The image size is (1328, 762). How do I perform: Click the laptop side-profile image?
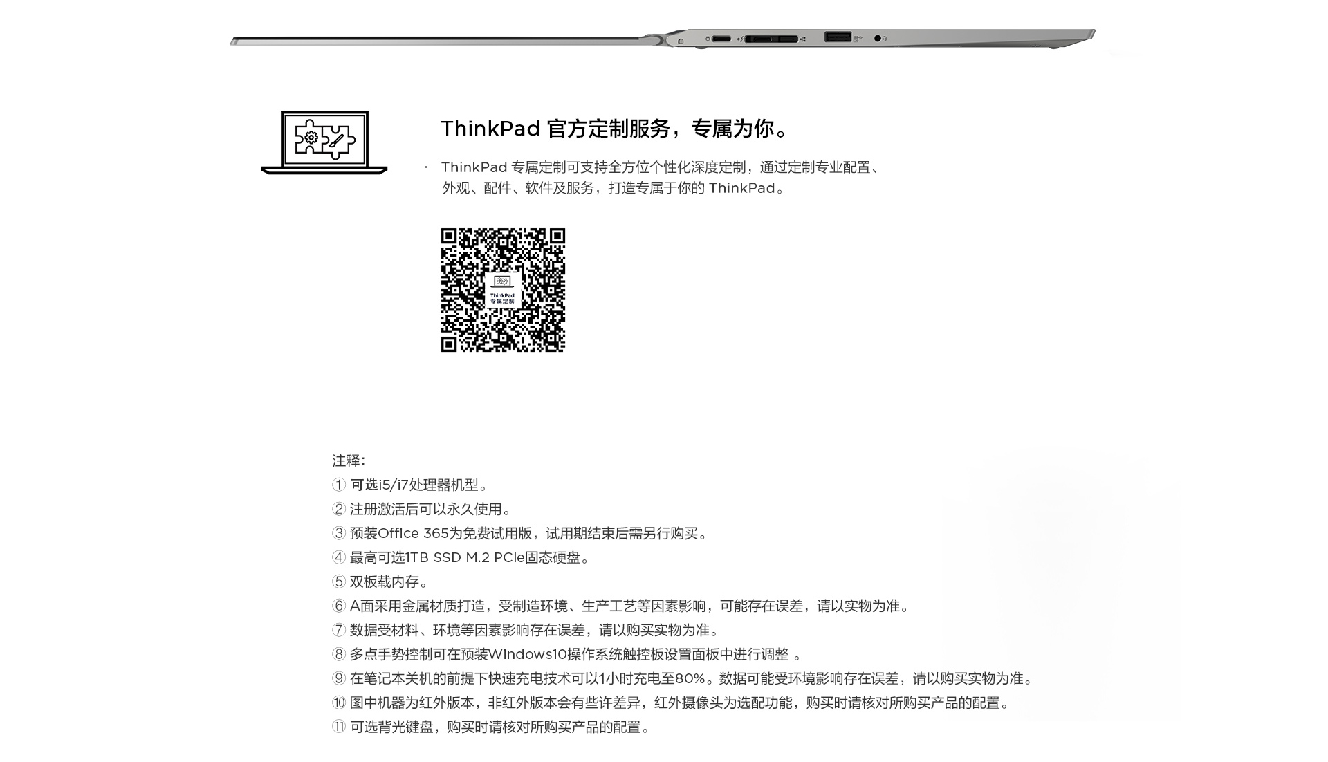coord(663,39)
